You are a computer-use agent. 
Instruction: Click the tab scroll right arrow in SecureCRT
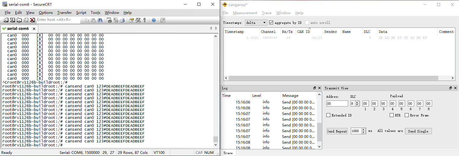(x=216, y=28)
